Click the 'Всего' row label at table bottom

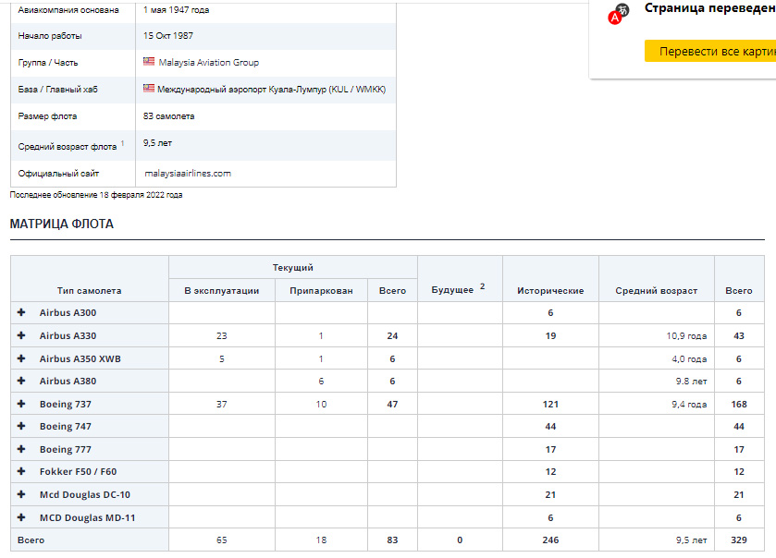31,540
